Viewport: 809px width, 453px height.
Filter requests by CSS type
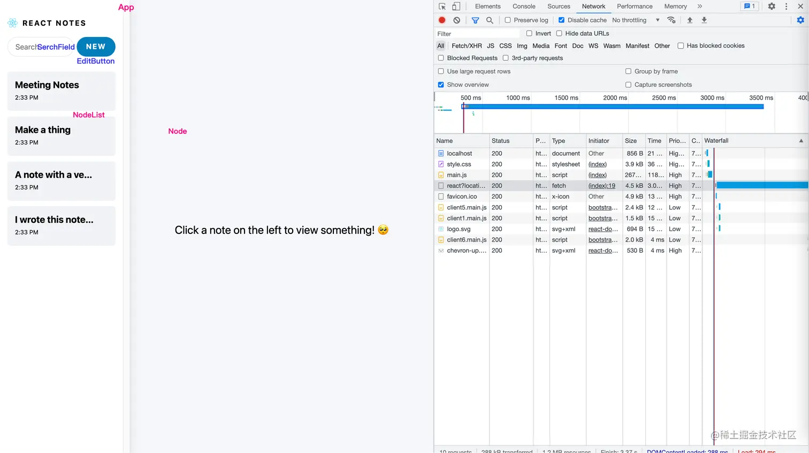coord(506,46)
